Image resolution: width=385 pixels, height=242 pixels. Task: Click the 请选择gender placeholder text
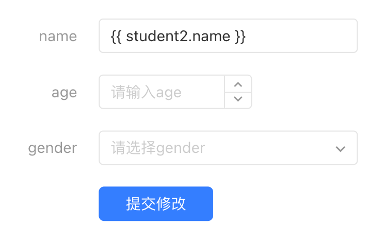point(158,148)
